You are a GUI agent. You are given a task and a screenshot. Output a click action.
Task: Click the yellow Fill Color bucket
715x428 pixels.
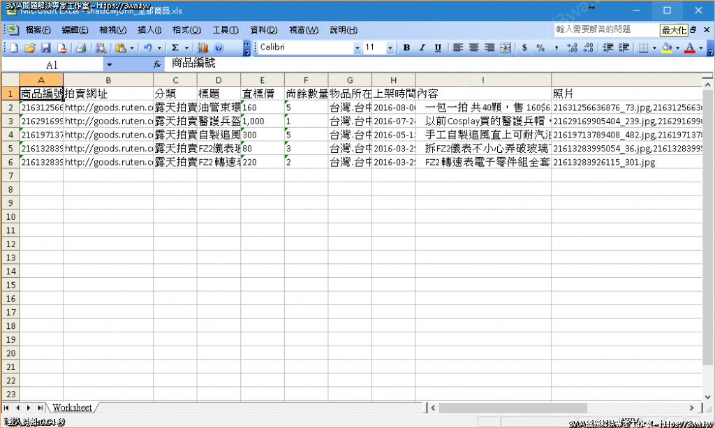(667, 48)
